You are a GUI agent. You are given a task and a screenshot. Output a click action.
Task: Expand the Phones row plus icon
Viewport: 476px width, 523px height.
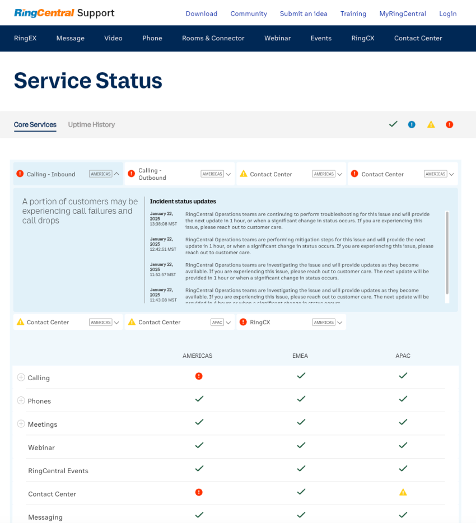click(x=21, y=400)
